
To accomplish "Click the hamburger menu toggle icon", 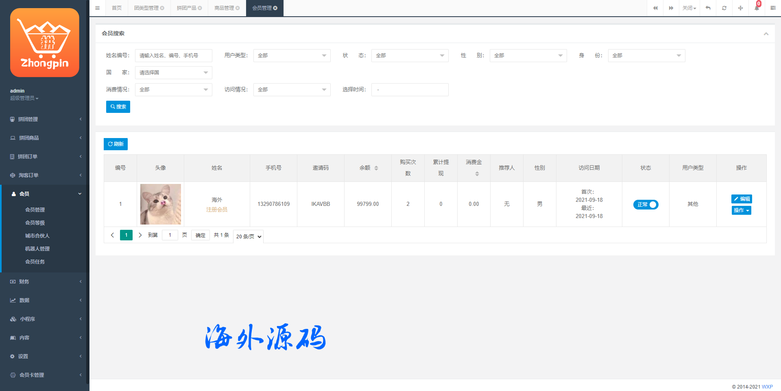I will pyautogui.click(x=97, y=8).
